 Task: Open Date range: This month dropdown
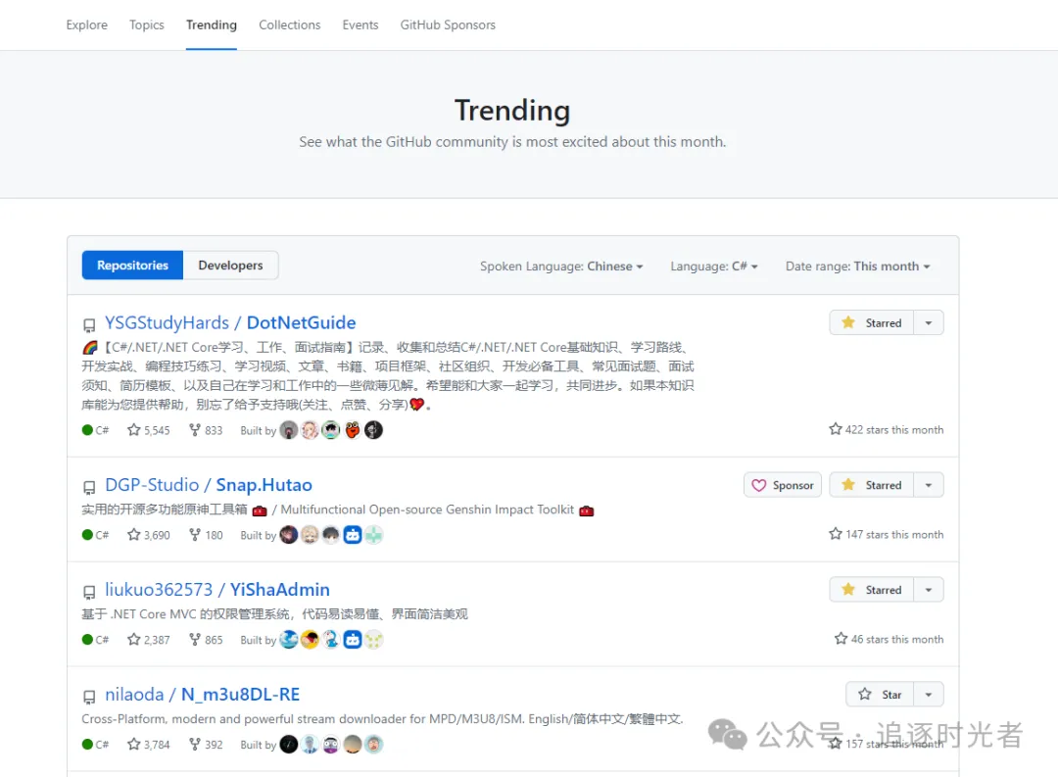click(x=857, y=266)
